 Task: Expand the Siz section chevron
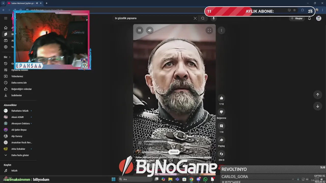click(10, 57)
